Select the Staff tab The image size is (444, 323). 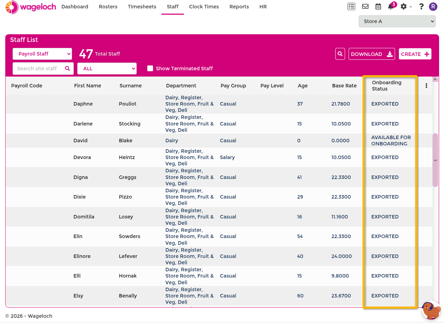[x=173, y=7]
